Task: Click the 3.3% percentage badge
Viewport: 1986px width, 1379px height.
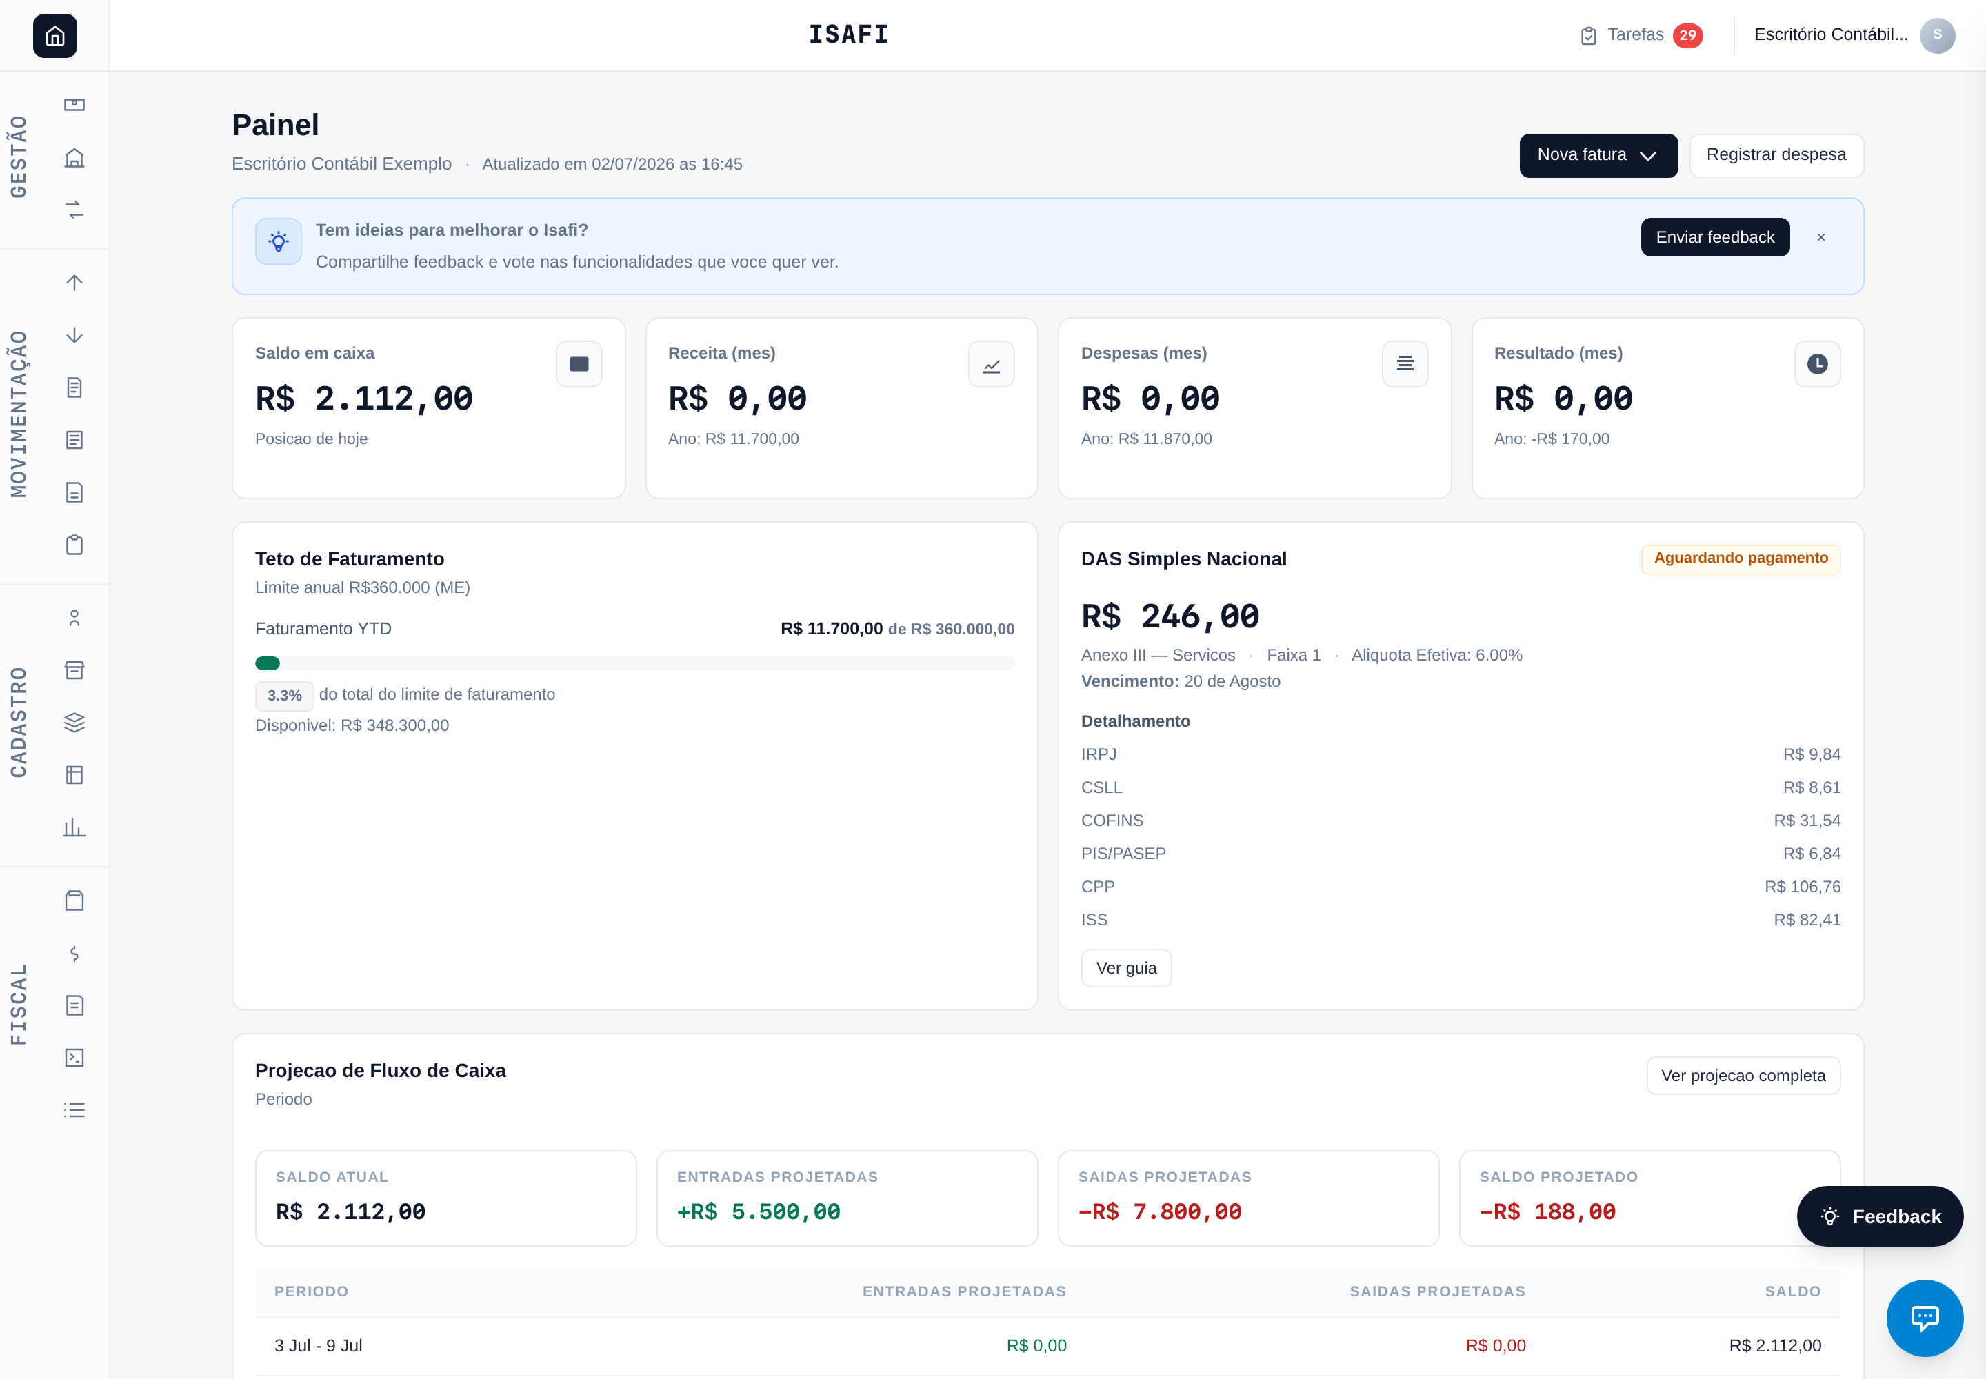Action: pyautogui.click(x=284, y=696)
